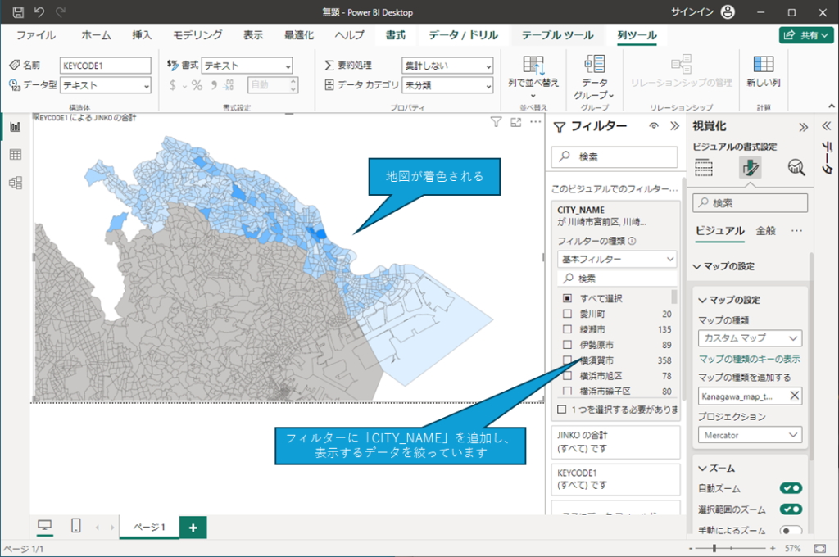
Task: Click the 列で並べ替え (sort by column) icon
Action: click(533, 68)
